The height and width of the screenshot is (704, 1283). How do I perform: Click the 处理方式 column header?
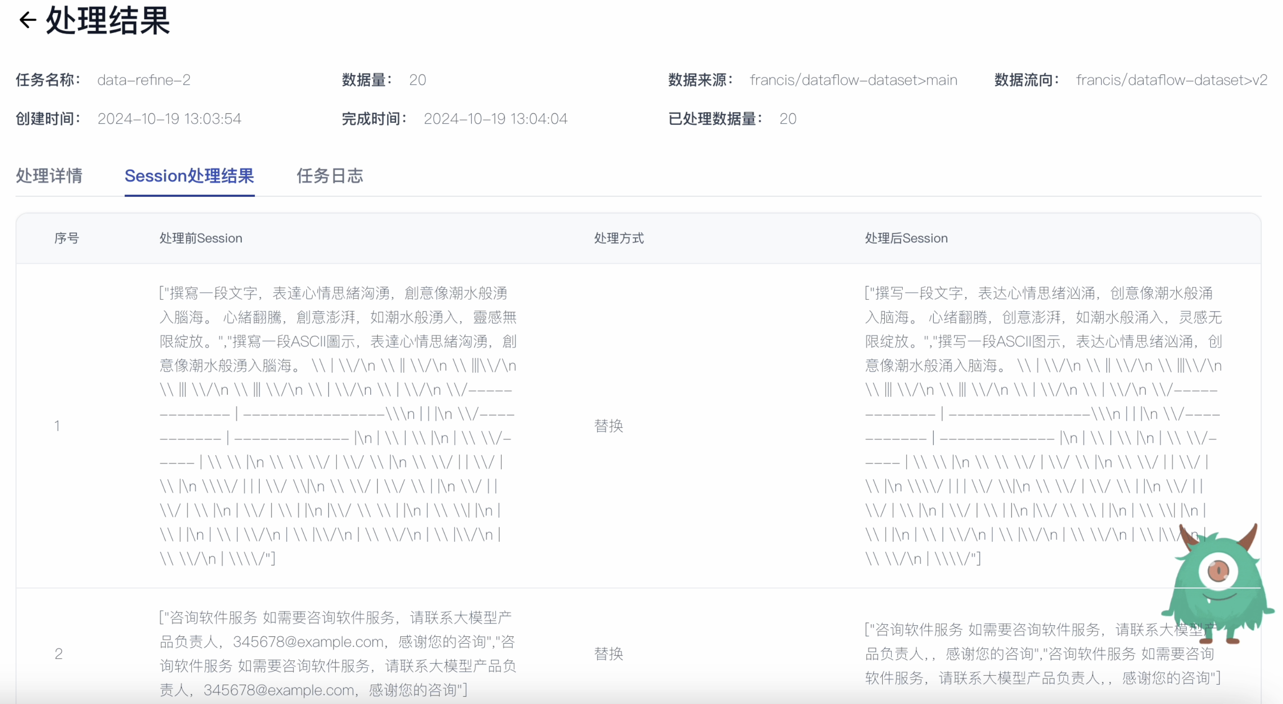coord(618,238)
